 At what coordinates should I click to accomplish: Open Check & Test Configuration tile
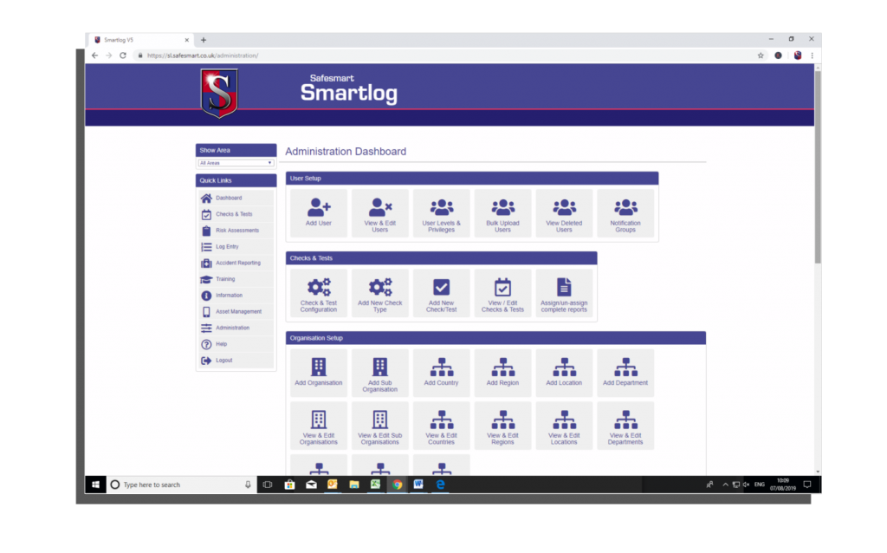coord(319,293)
